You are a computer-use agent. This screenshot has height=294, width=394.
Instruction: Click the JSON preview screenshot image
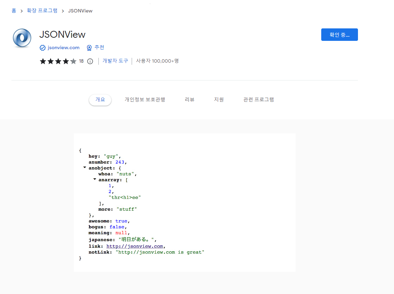pos(185,203)
